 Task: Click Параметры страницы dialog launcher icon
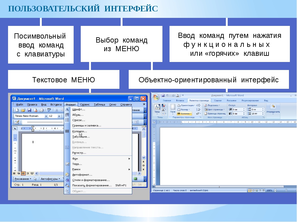point(200,117)
